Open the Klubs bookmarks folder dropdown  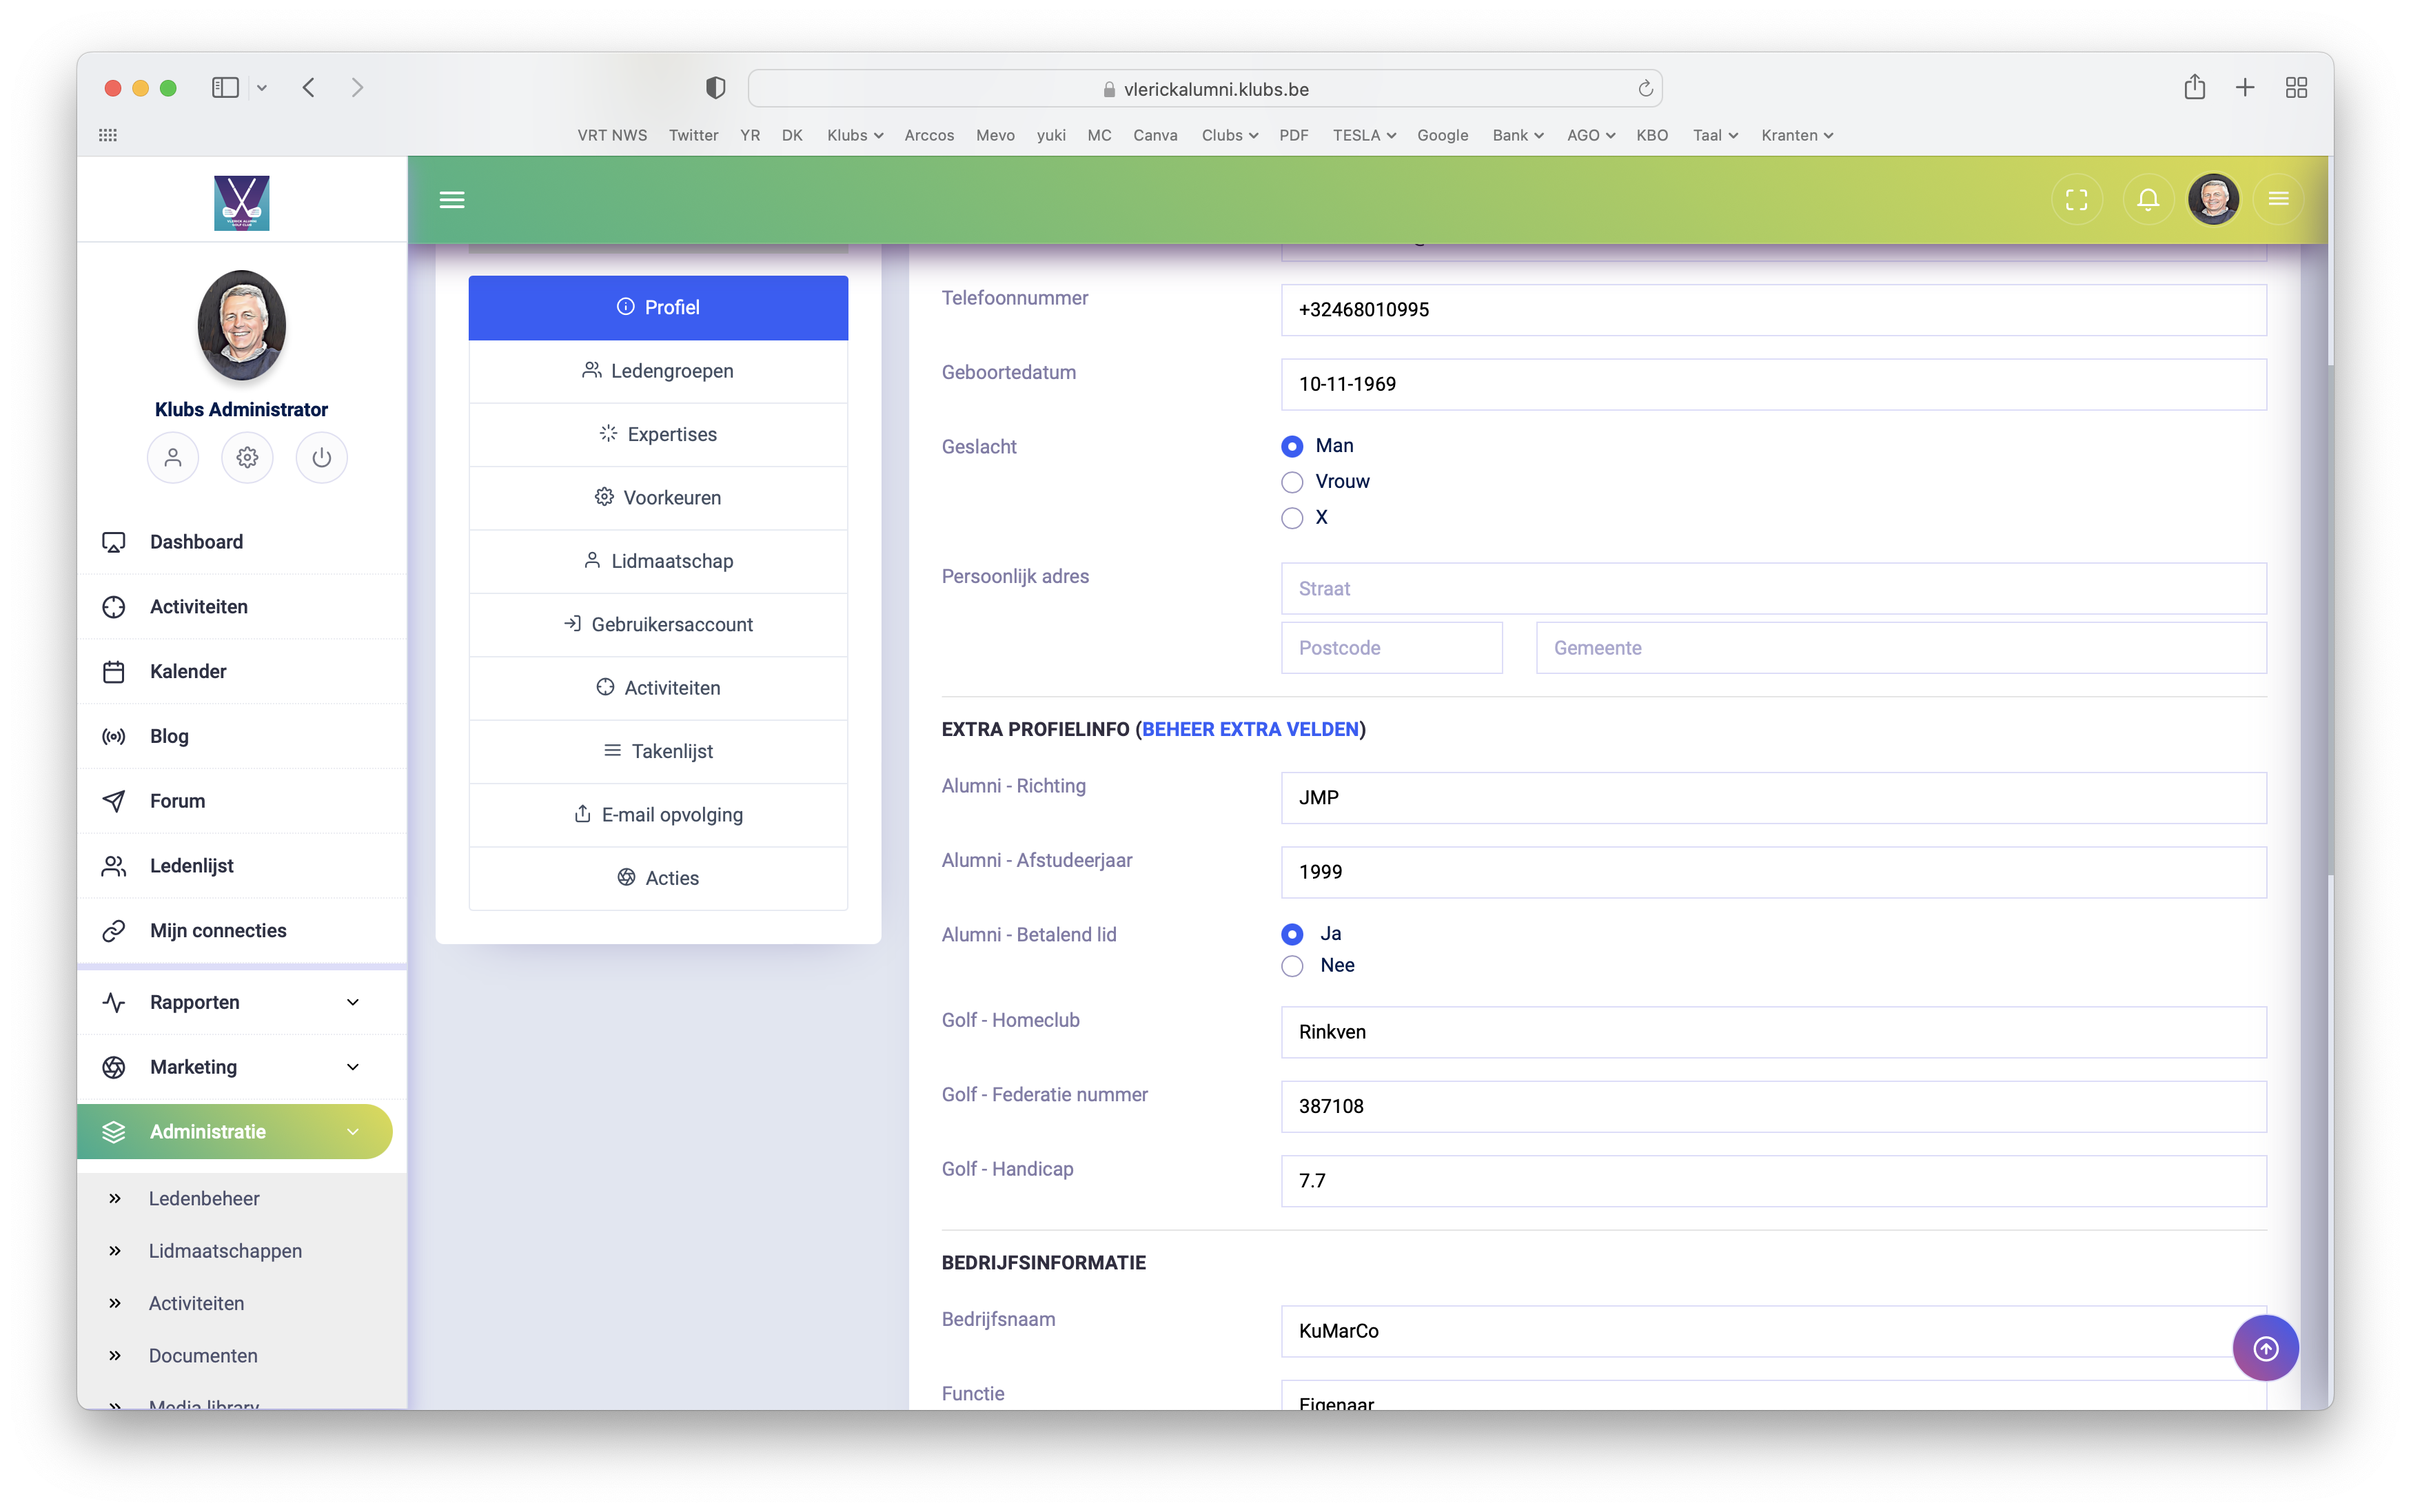click(854, 135)
